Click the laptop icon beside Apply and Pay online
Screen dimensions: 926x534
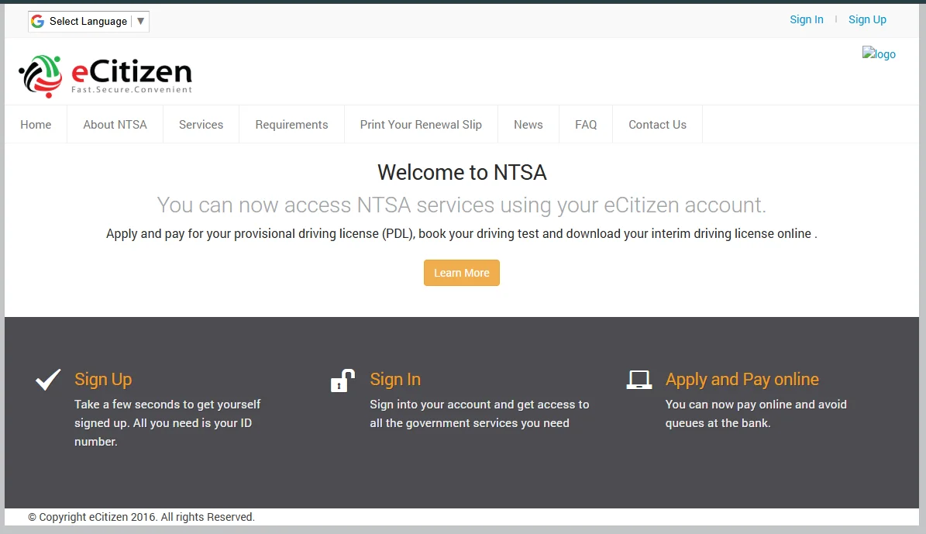click(639, 380)
